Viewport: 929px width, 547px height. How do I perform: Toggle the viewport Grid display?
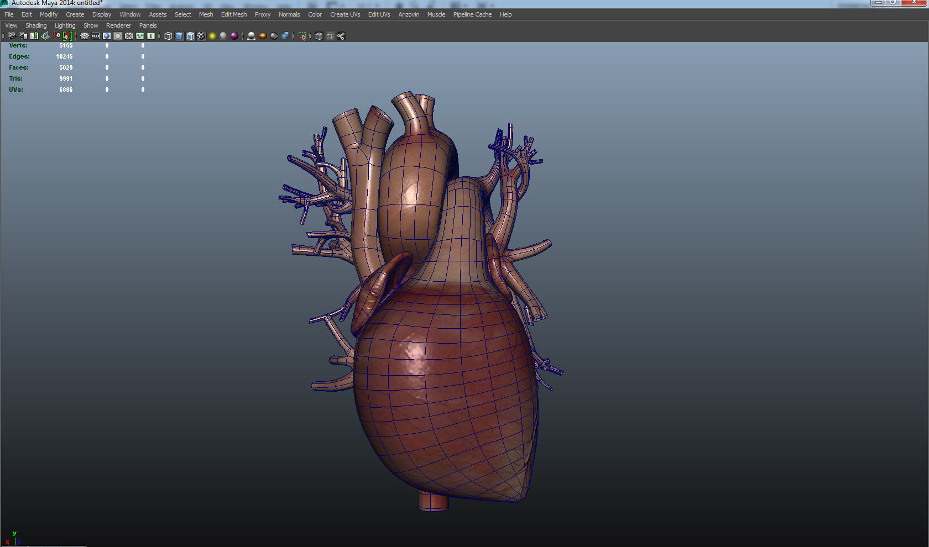85,36
